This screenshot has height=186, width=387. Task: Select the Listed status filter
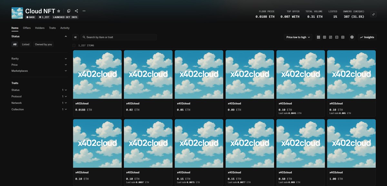pyautogui.click(x=26, y=44)
